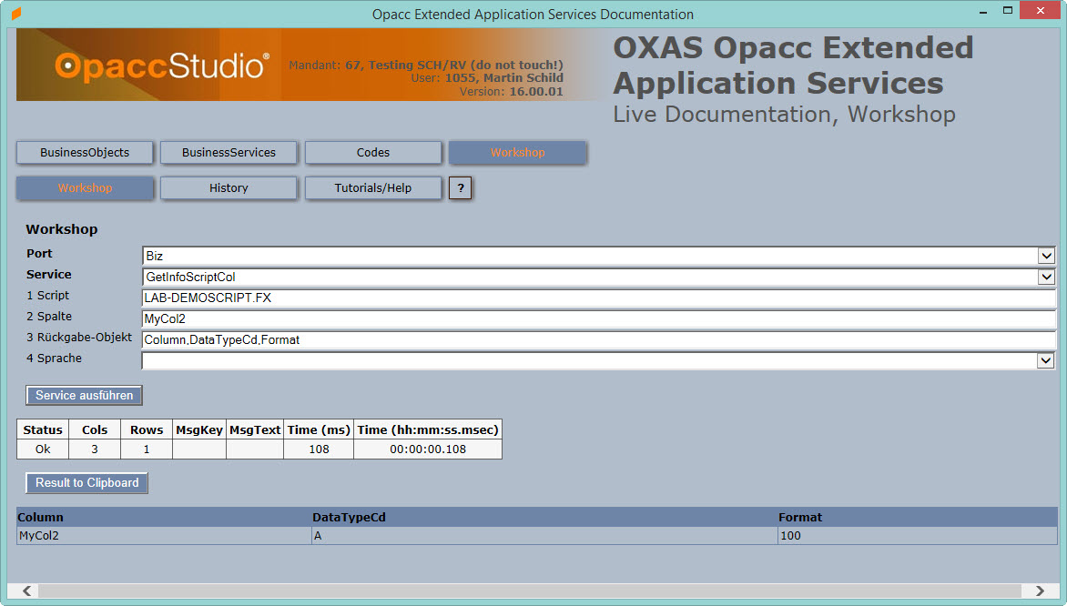Select the DataTypeCd value A cell
This screenshot has height=606, width=1067.
[x=544, y=536]
